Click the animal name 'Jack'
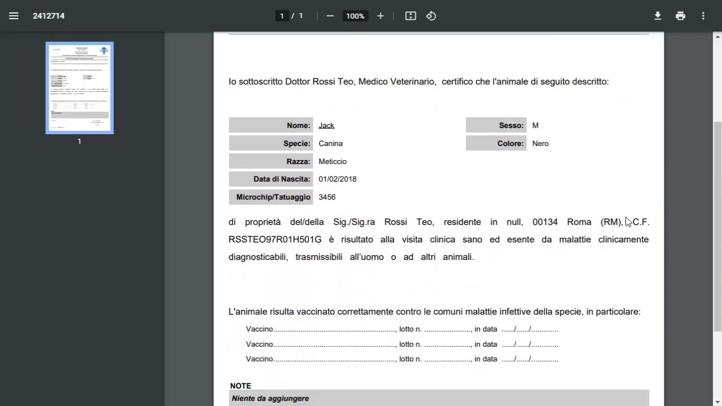 click(327, 125)
